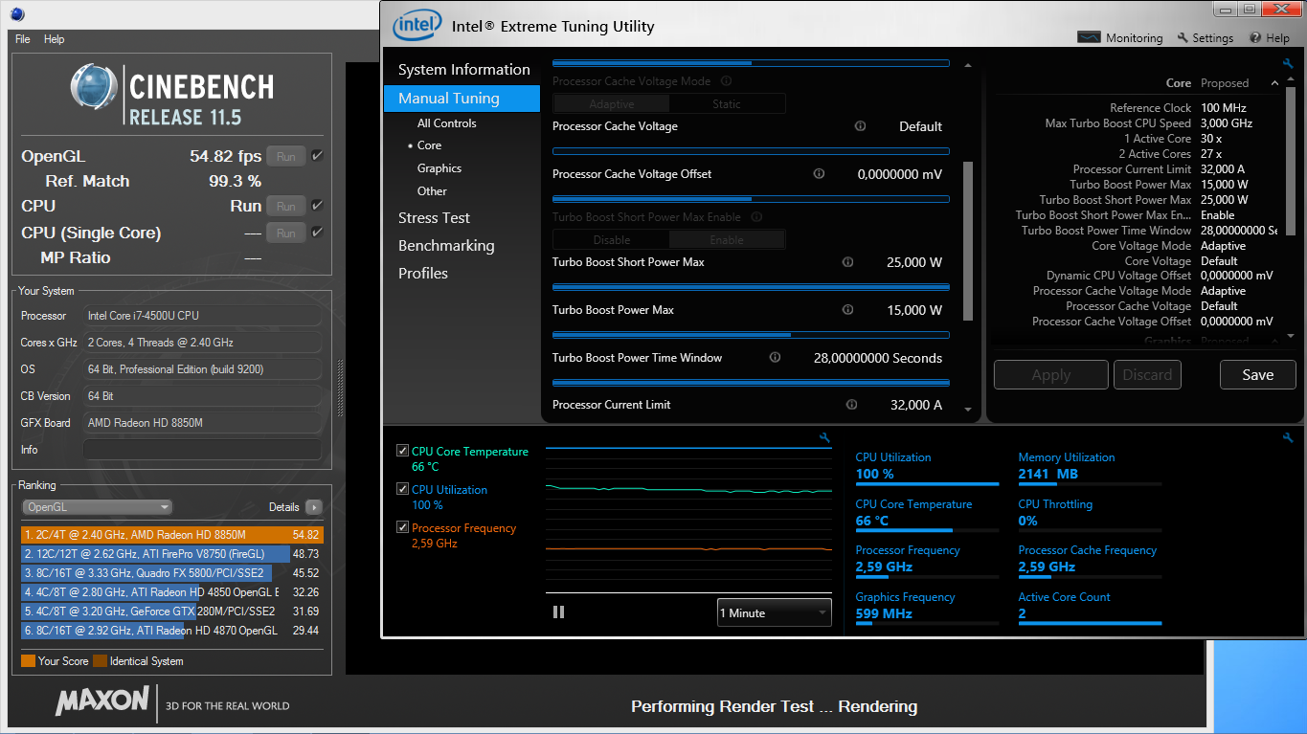Click the Save button
This screenshot has width=1307, height=734.
1257,375
